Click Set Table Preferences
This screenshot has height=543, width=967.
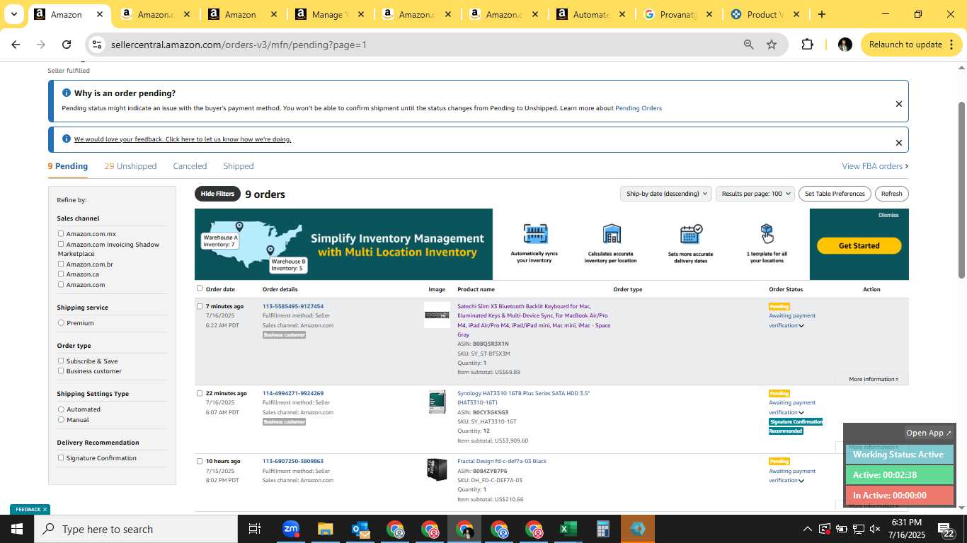(x=835, y=194)
